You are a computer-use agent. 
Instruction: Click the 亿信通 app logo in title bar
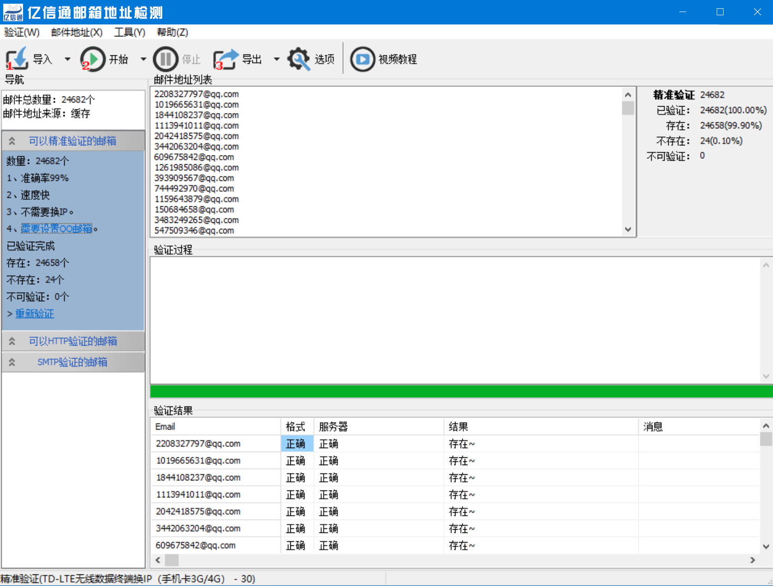tap(13, 12)
